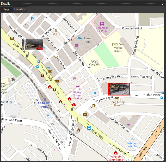The width and height of the screenshot is (166, 162).
Task: Click the Glutton Street Market icon
Action: coord(77,88)
